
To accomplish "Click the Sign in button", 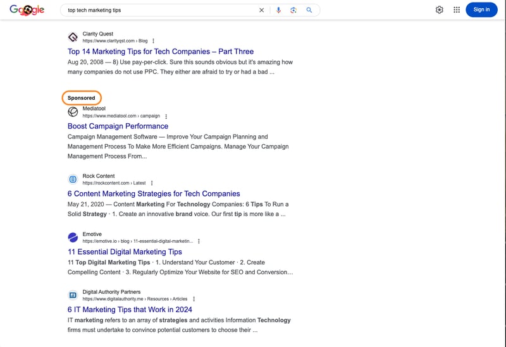I will (481, 9).
